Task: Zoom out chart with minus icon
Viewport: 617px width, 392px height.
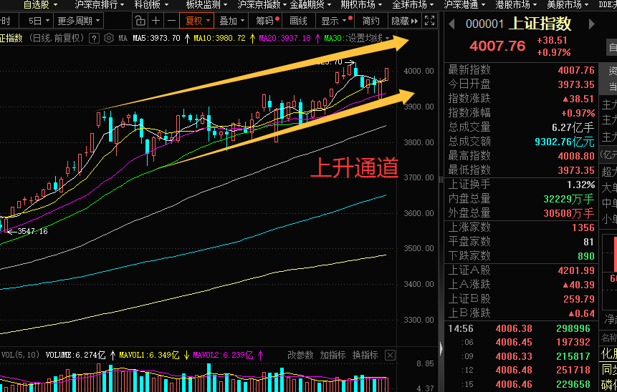Action: coord(171,21)
